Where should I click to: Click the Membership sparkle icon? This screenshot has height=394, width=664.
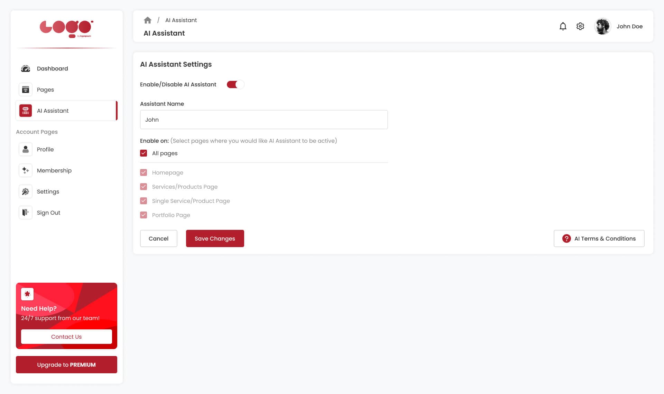click(x=26, y=170)
